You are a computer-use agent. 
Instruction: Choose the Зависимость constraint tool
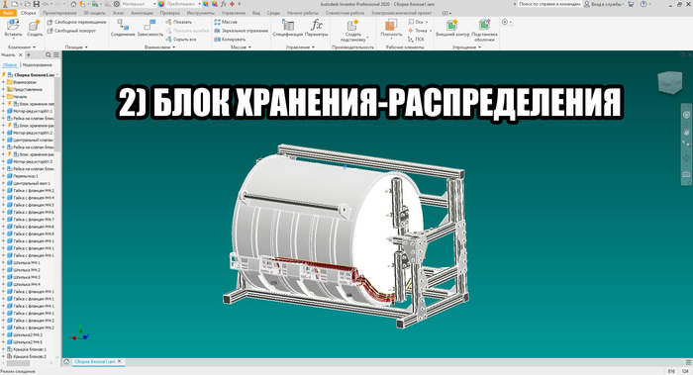[149, 28]
